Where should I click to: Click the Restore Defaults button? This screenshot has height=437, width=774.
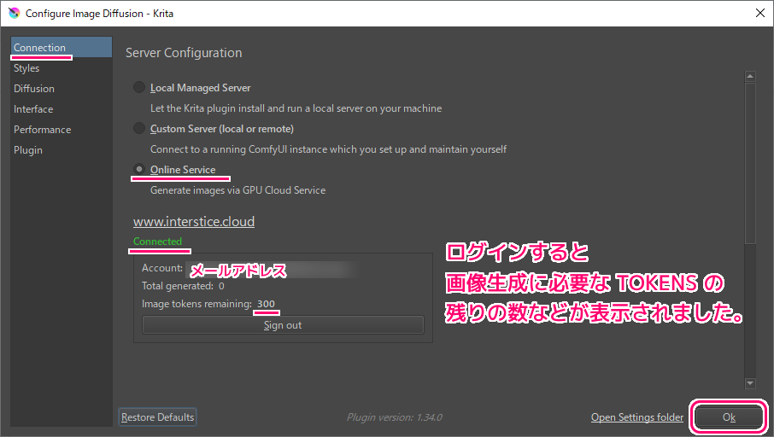[157, 417]
